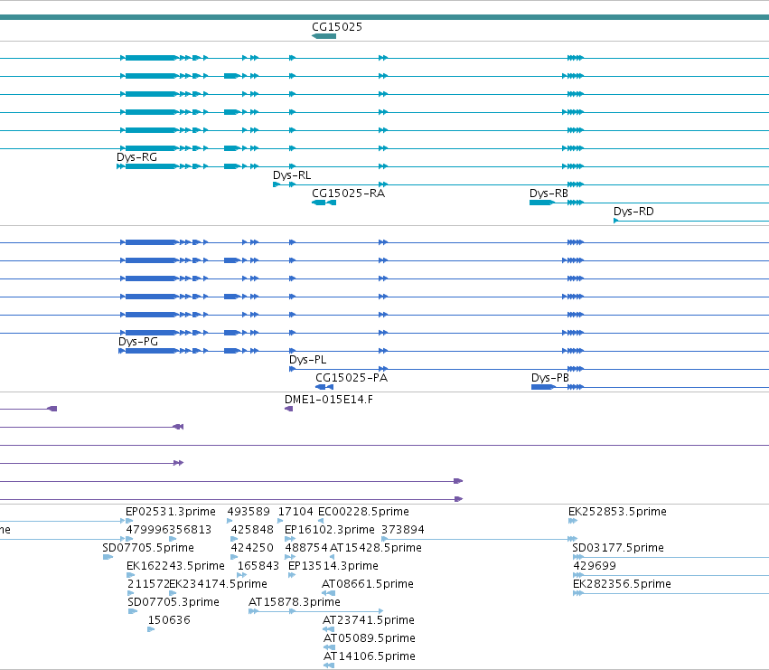Click the AT23741.5prime EST label
The height and width of the screenshot is (670, 769).
pos(369,620)
